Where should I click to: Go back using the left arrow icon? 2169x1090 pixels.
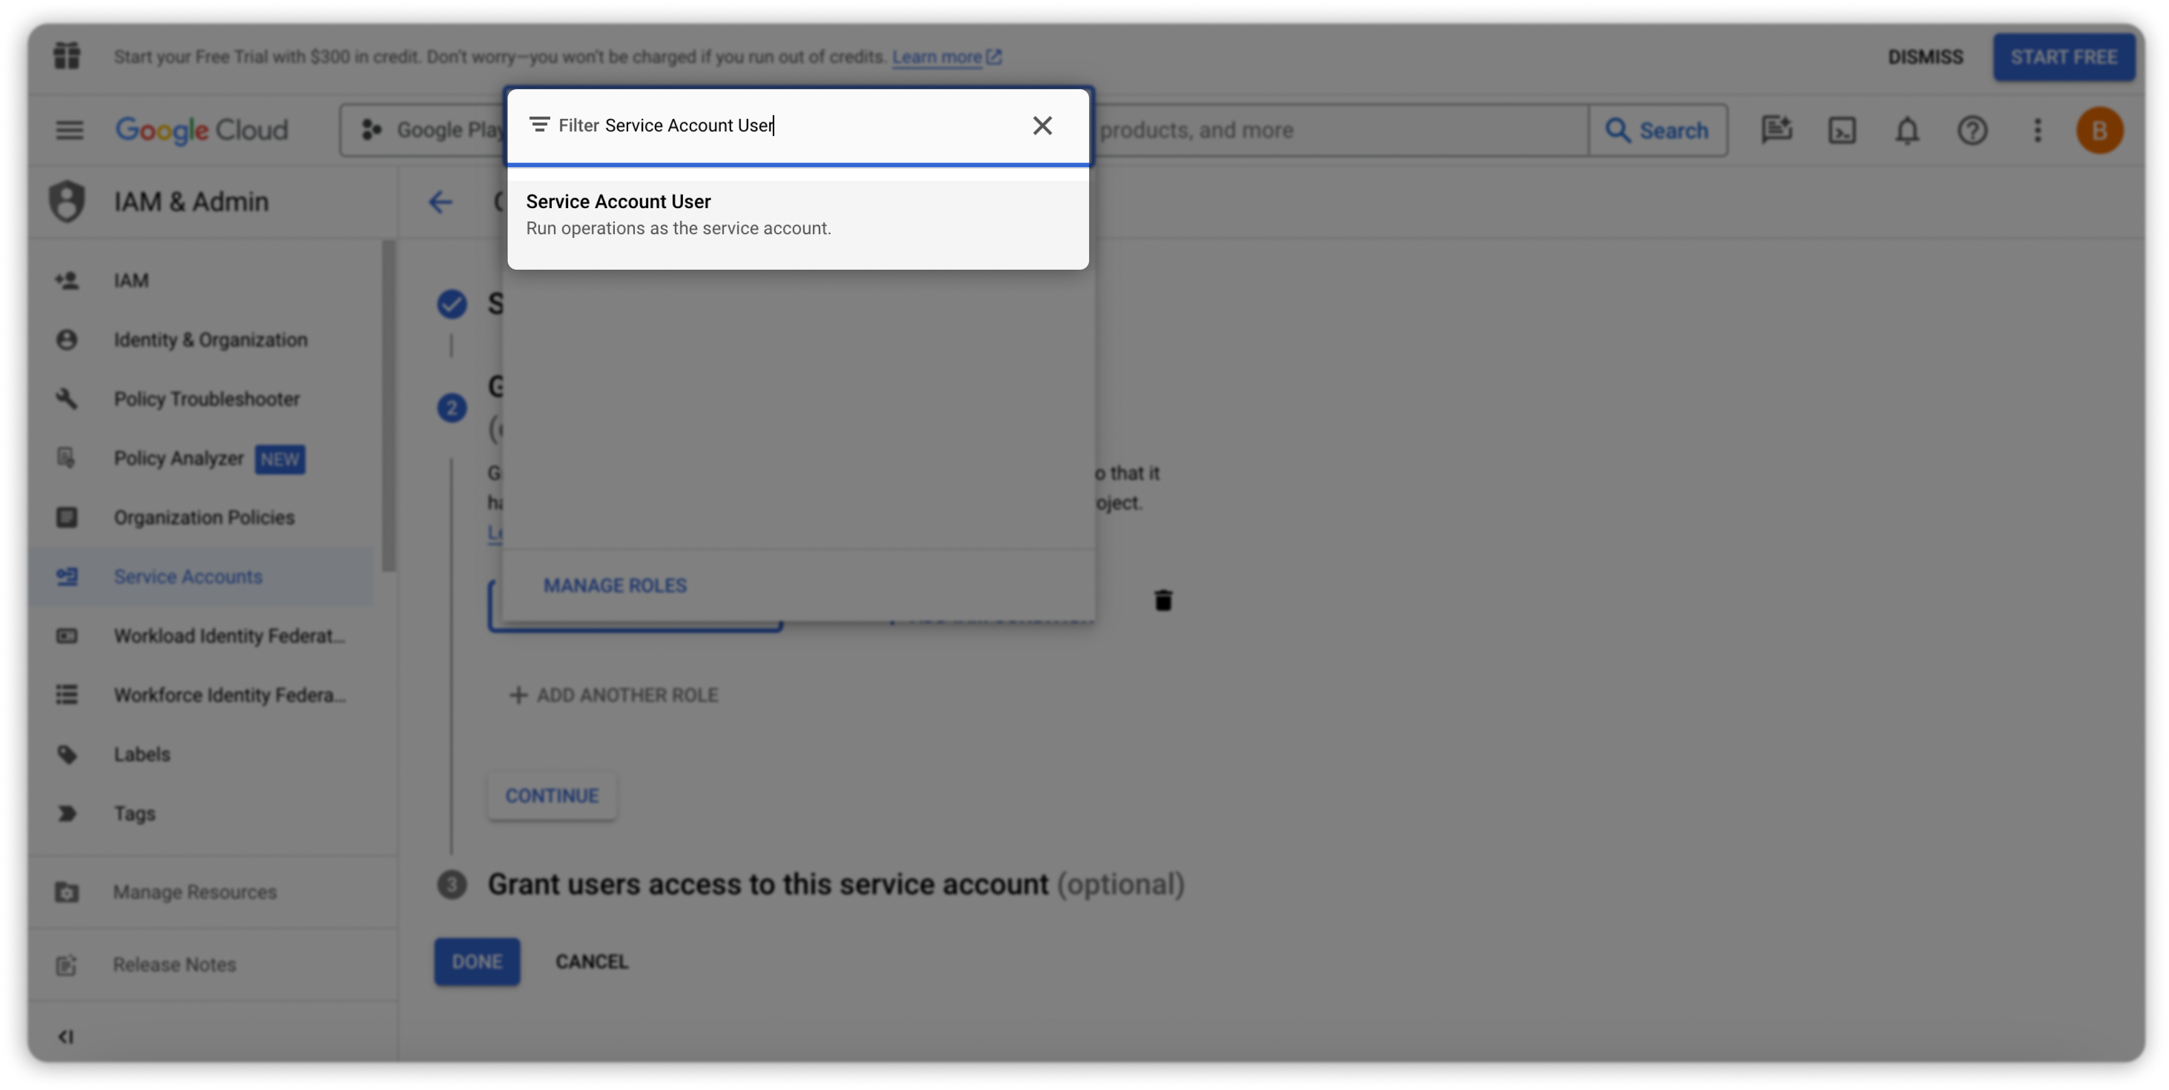[440, 202]
